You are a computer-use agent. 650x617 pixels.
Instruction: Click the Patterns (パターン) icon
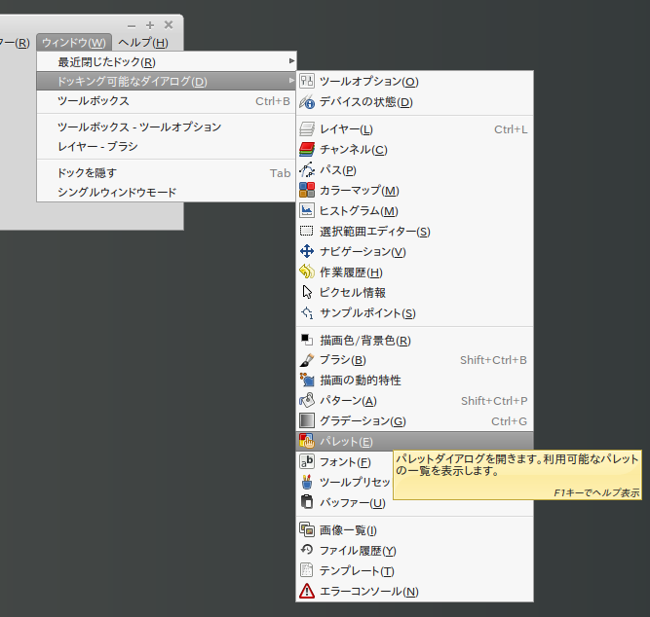307,400
